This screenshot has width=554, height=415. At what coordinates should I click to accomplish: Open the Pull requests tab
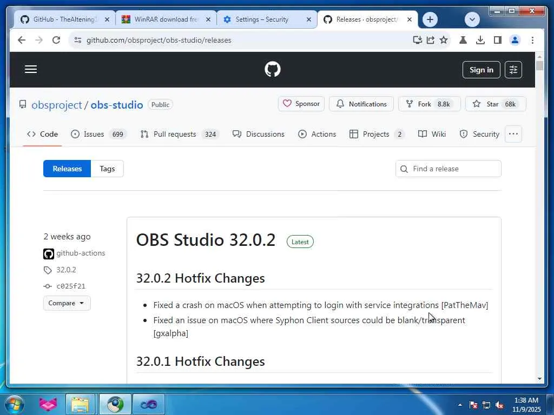point(180,134)
